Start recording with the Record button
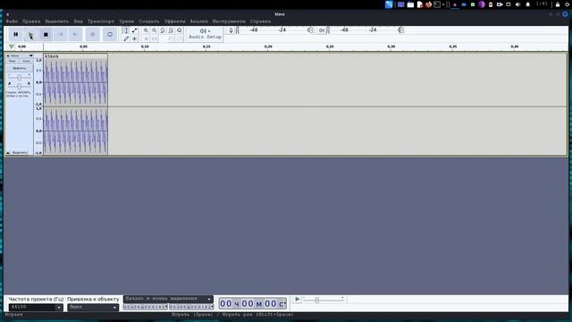The width and height of the screenshot is (572, 322). [x=93, y=34]
